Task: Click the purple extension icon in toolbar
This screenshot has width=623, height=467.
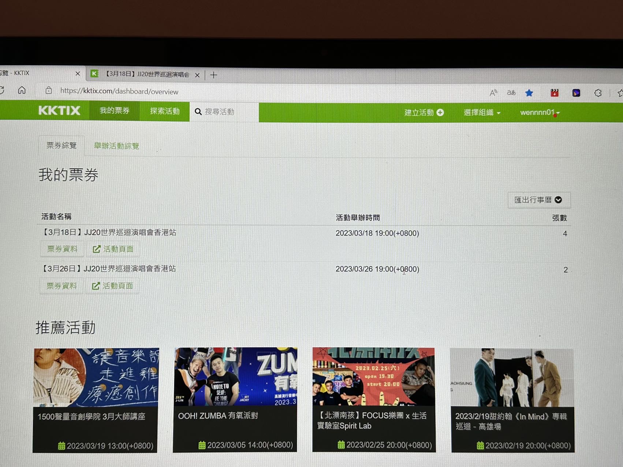Action: click(x=577, y=93)
